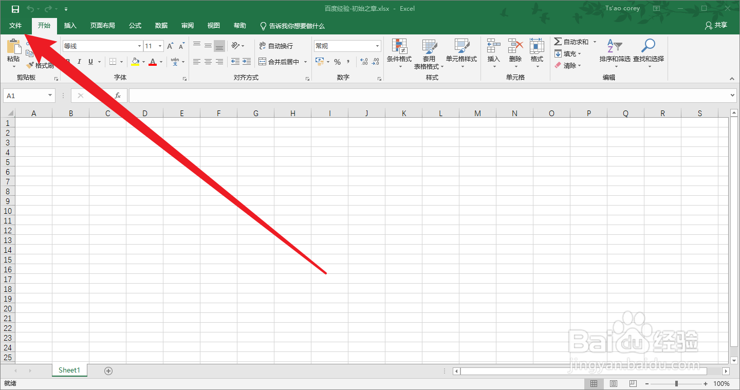The width and height of the screenshot is (740, 390).
Task: Switch to the 审阅 tab
Action: [x=188, y=26]
